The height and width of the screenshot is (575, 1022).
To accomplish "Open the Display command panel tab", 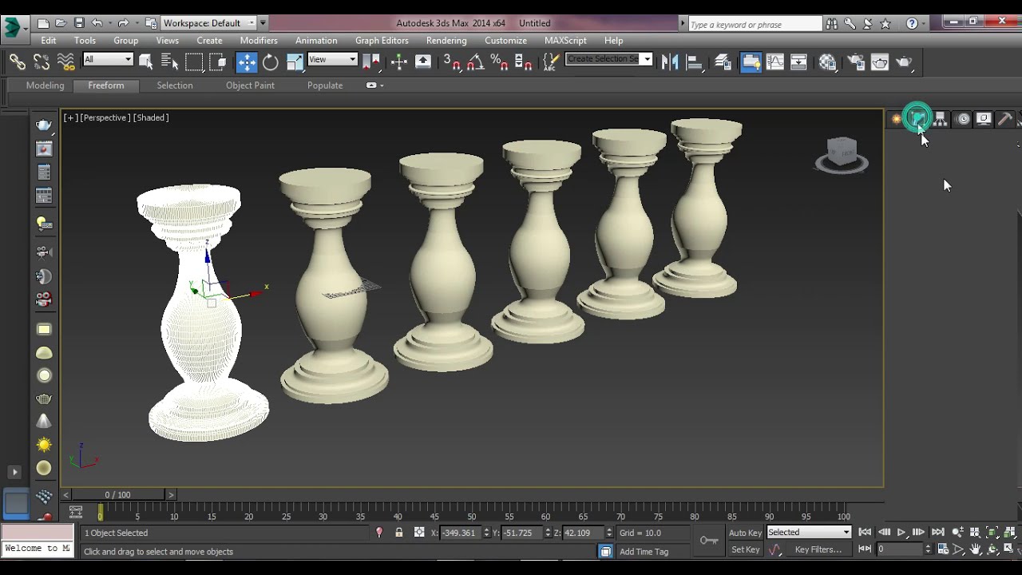I will pos(984,119).
